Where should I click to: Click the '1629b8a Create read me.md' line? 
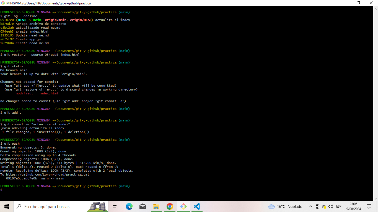[24, 43]
